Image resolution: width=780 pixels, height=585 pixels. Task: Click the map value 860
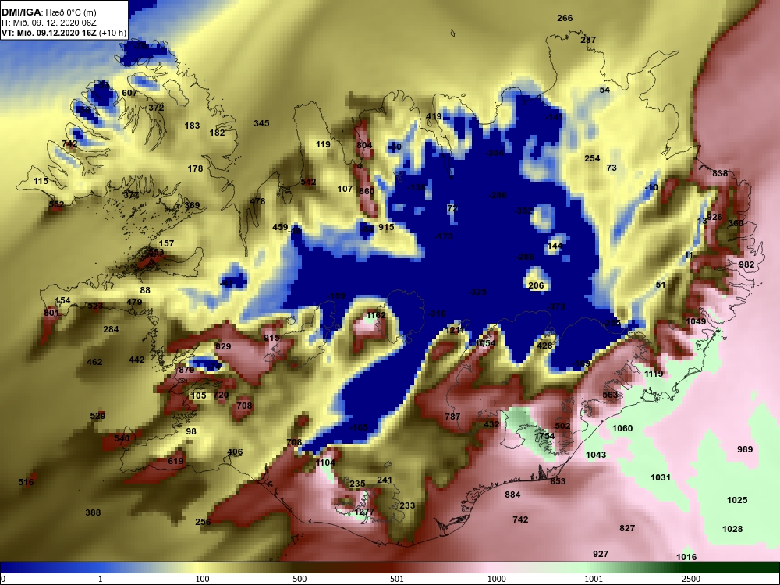pyautogui.click(x=366, y=192)
